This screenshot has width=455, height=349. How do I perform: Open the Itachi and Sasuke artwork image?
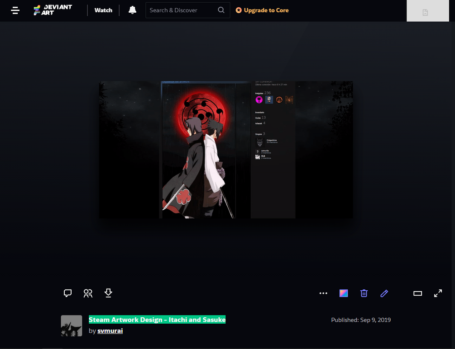tap(226, 150)
